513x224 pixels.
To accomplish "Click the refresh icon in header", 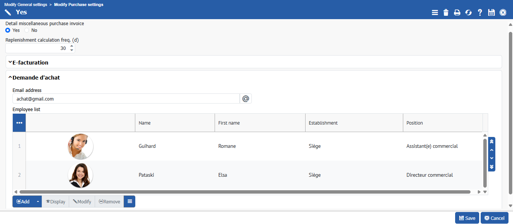I will [468, 13].
